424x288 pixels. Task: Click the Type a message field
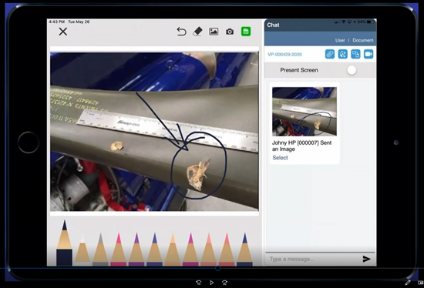[x=314, y=259]
